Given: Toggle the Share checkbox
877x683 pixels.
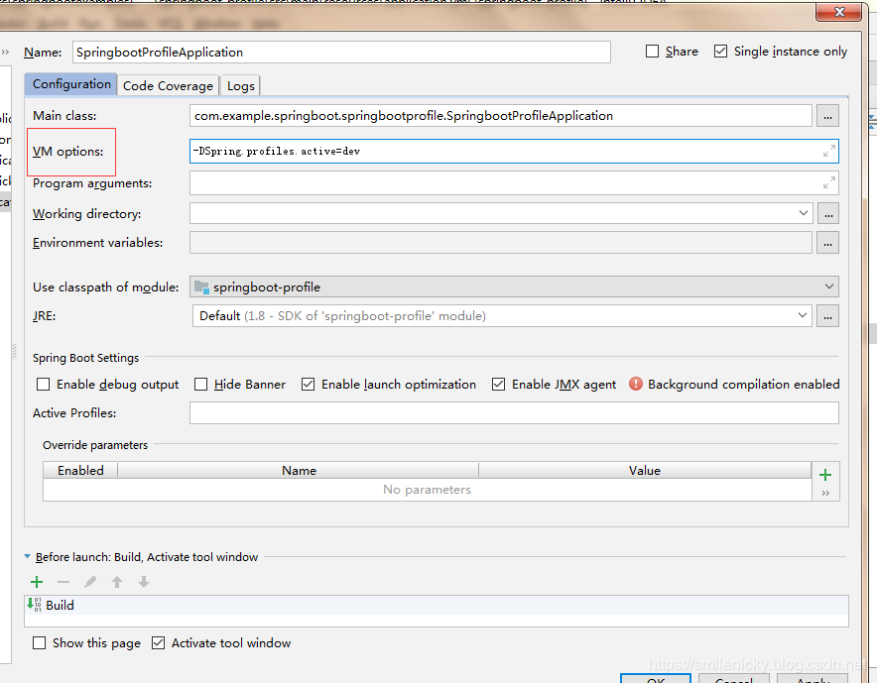Looking at the screenshot, I should click(652, 52).
